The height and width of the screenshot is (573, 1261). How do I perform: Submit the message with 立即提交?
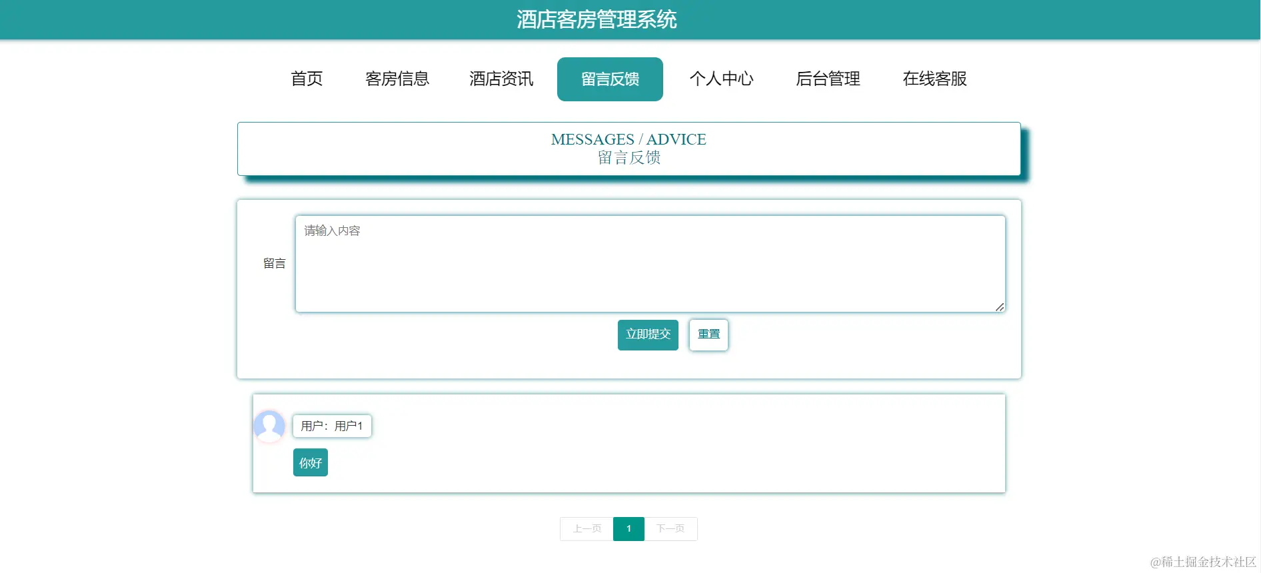pyautogui.click(x=648, y=334)
